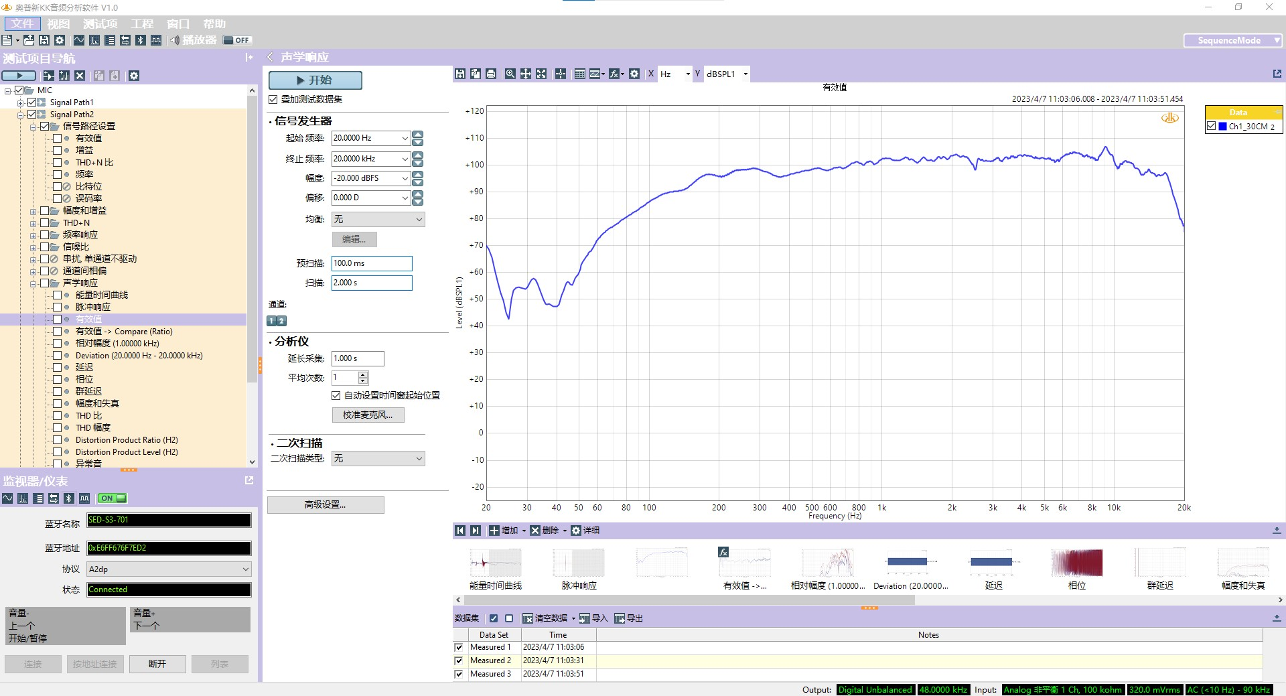The height and width of the screenshot is (696, 1286).
Task: Print graph using the printer icon
Action: pos(491,74)
